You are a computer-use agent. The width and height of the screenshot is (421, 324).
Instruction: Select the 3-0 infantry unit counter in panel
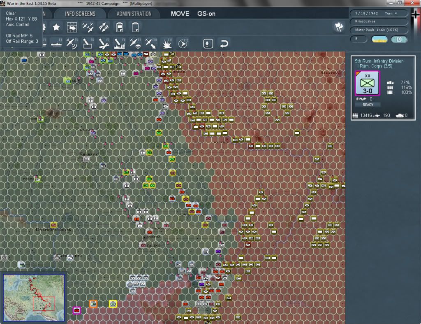(367, 83)
